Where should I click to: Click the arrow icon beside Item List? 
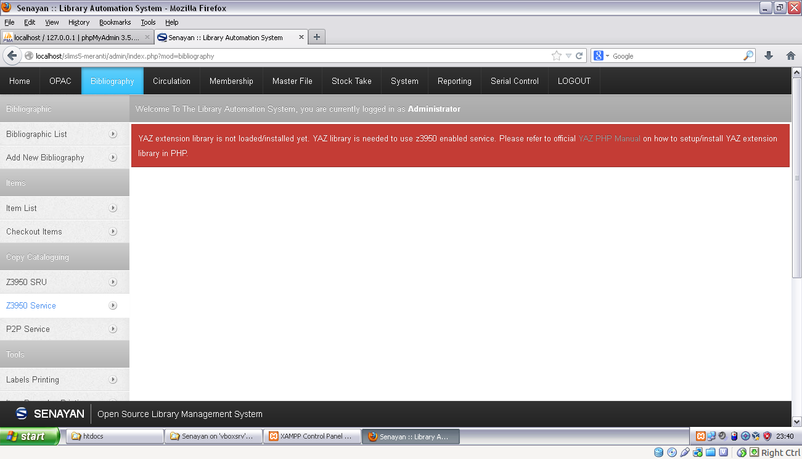point(113,208)
